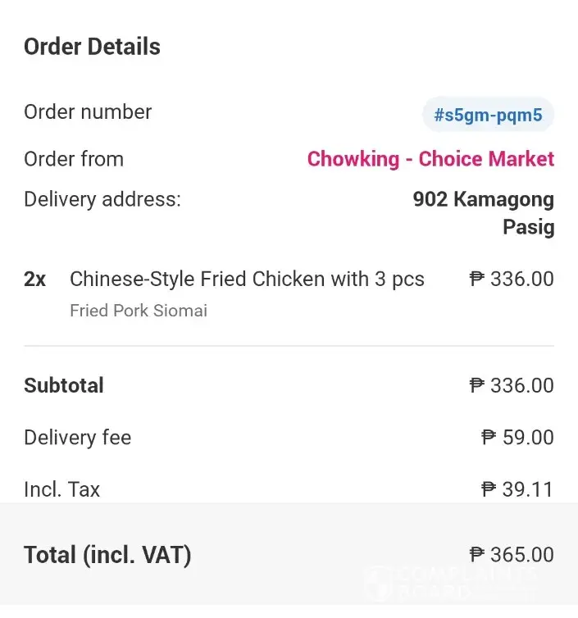Viewport: 578px width, 618px height.
Task: Click the Pasig city text
Action: 528,227
